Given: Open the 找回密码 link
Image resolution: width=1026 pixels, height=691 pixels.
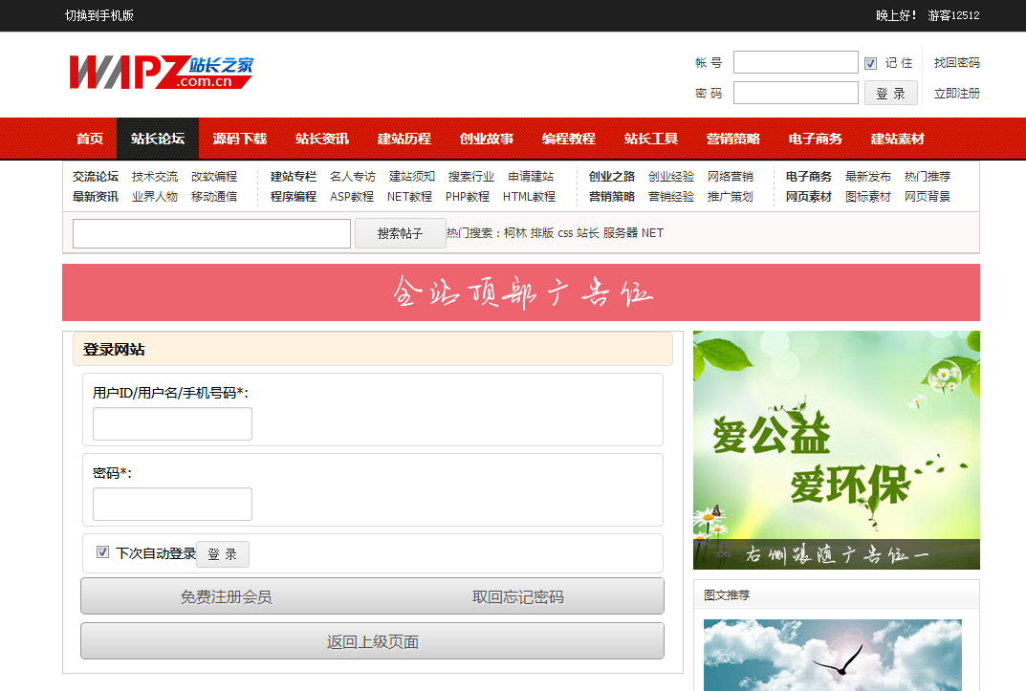Looking at the screenshot, I should click(x=956, y=63).
